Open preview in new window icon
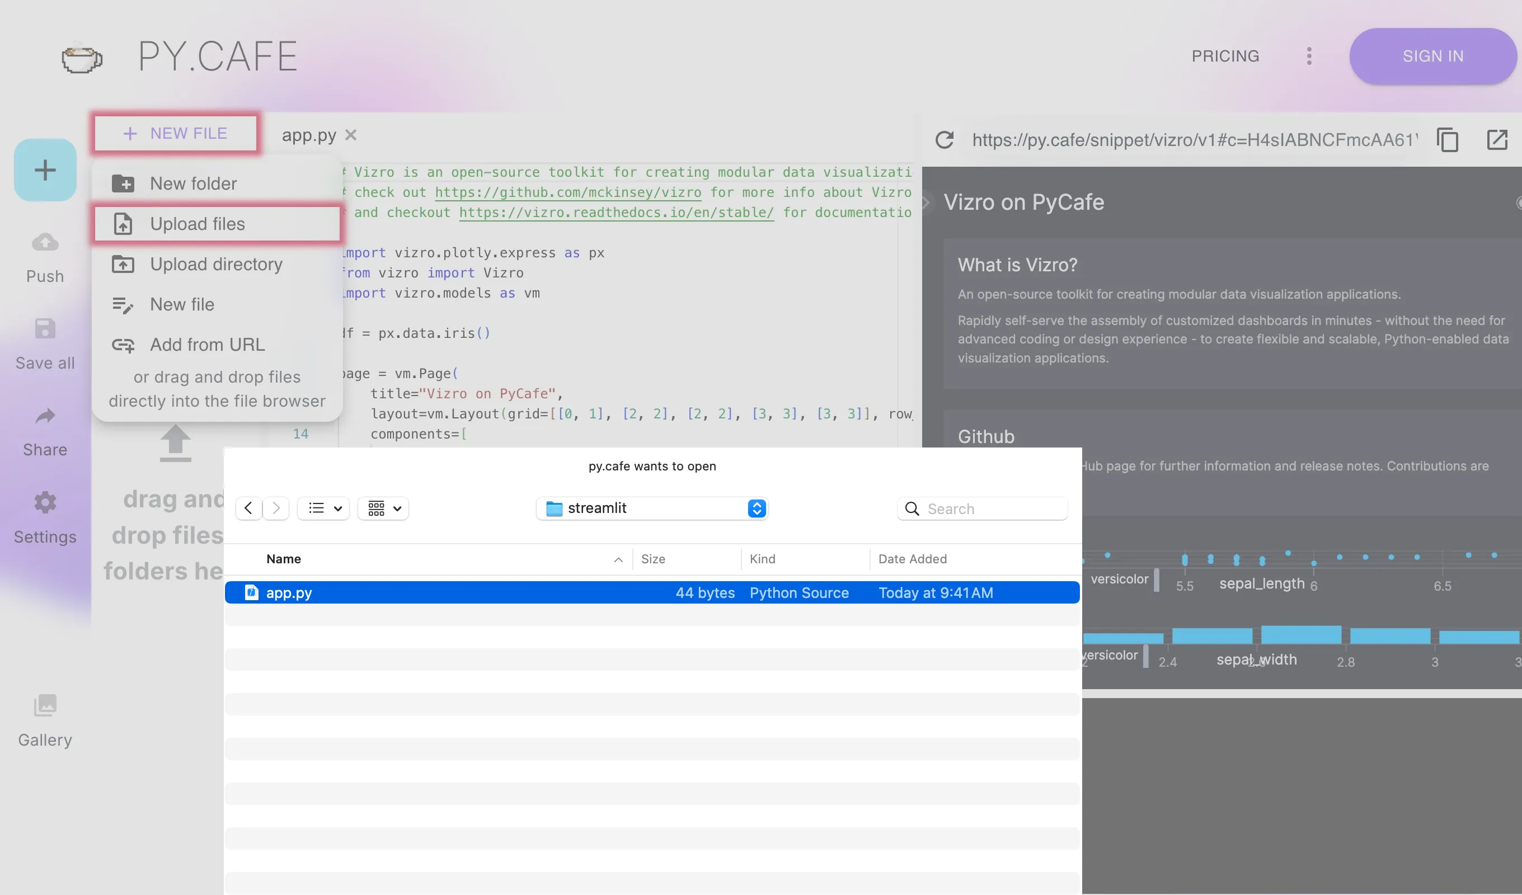Screen dimensions: 1522x895 tap(1497, 140)
